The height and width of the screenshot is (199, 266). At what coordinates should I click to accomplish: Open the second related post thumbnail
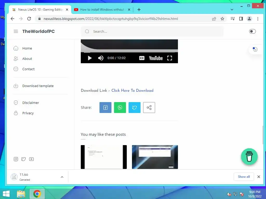point(155,157)
